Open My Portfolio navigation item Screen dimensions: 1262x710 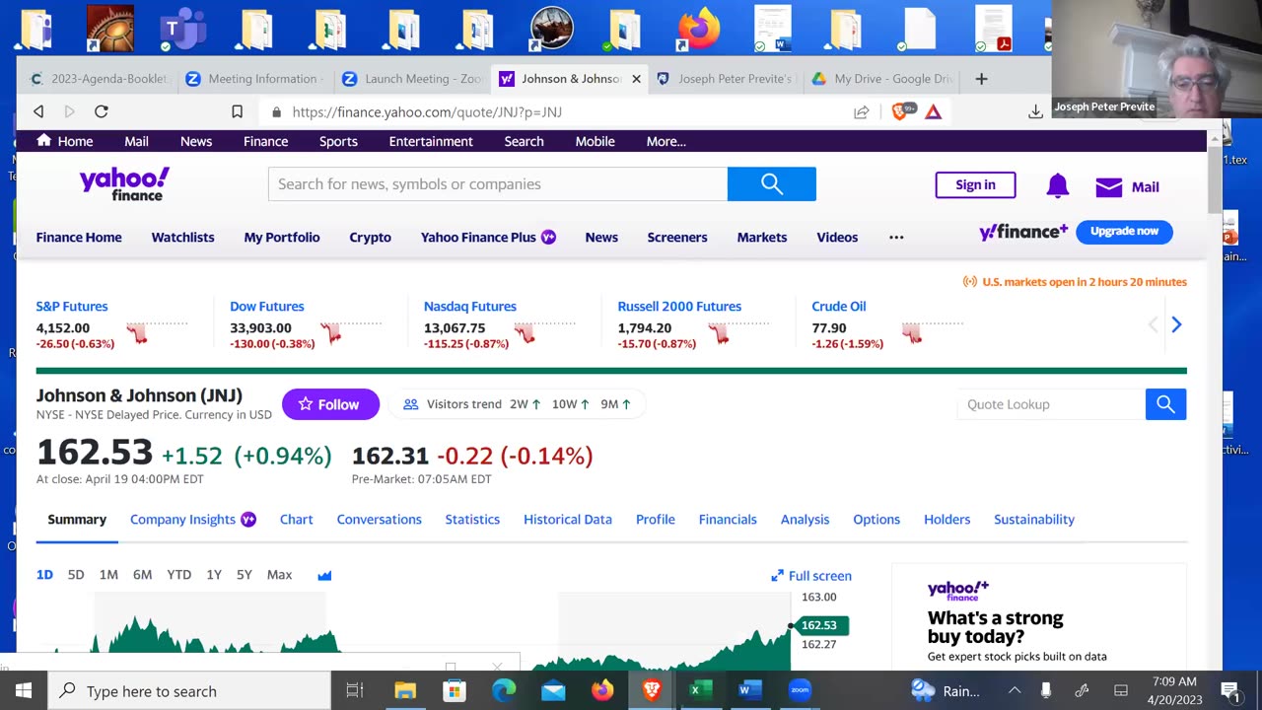(x=282, y=237)
